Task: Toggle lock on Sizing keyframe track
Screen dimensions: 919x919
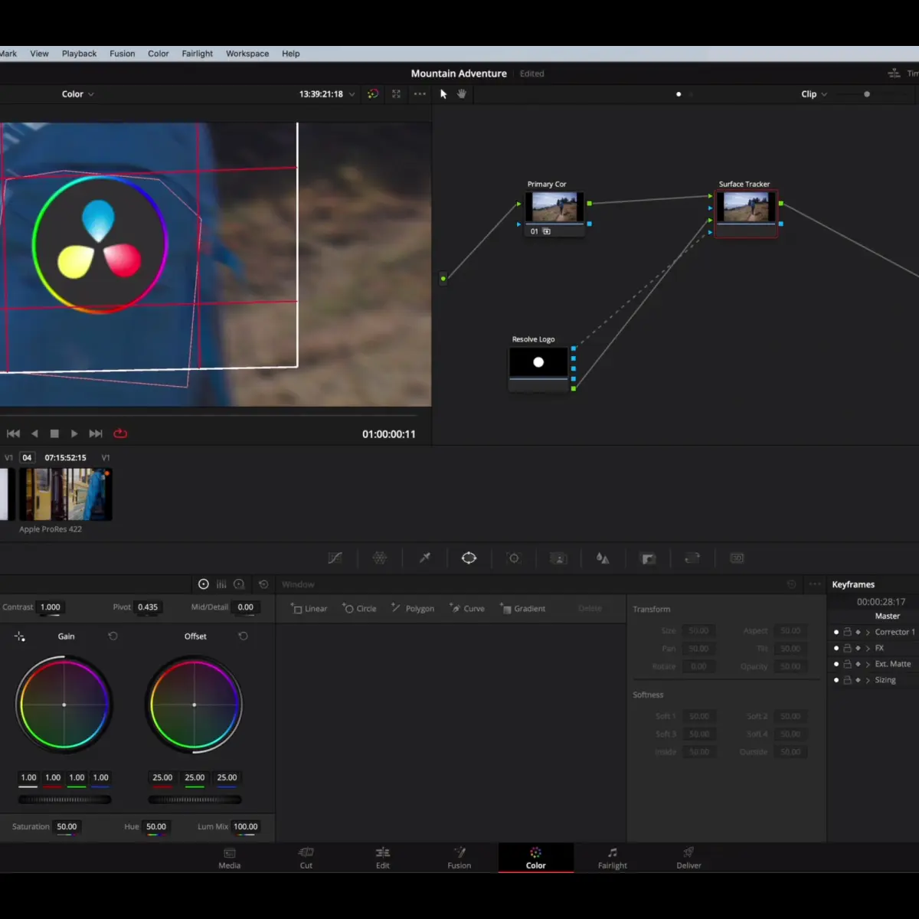Action: coord(848,680)
